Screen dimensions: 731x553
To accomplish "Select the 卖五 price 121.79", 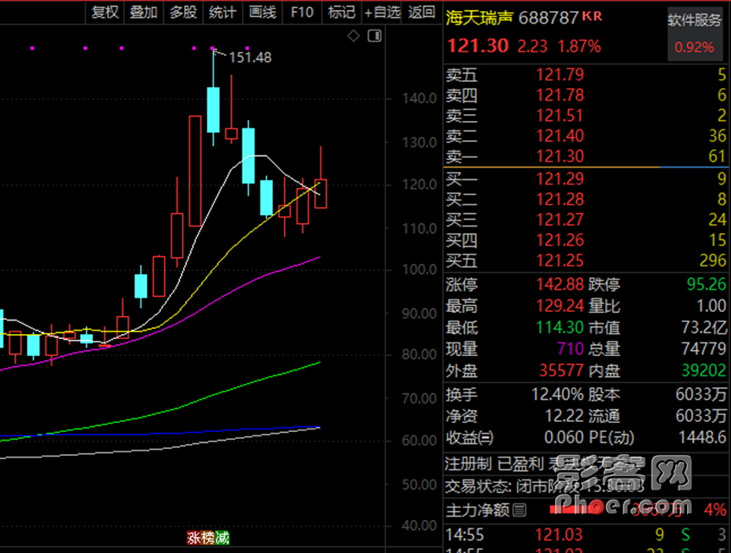I will (559, 74).
